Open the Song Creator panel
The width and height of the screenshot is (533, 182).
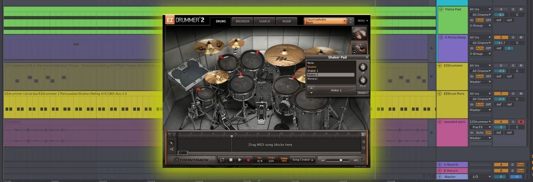point(303,160)
